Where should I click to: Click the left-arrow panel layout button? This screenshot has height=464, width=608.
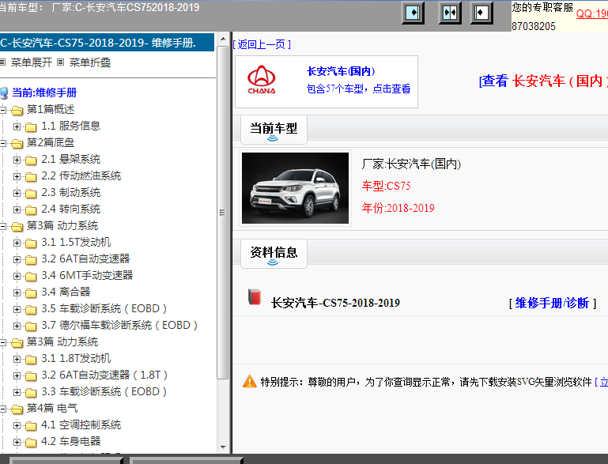pyautogui.click(x=481, y=13)
